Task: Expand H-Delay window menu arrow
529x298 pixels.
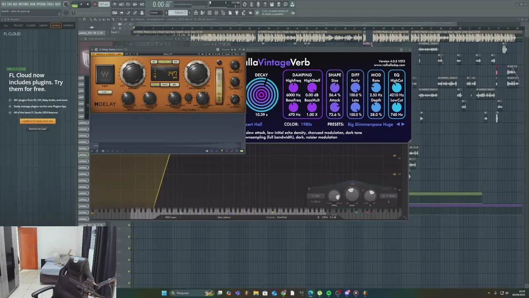Action: pos(92,50)
